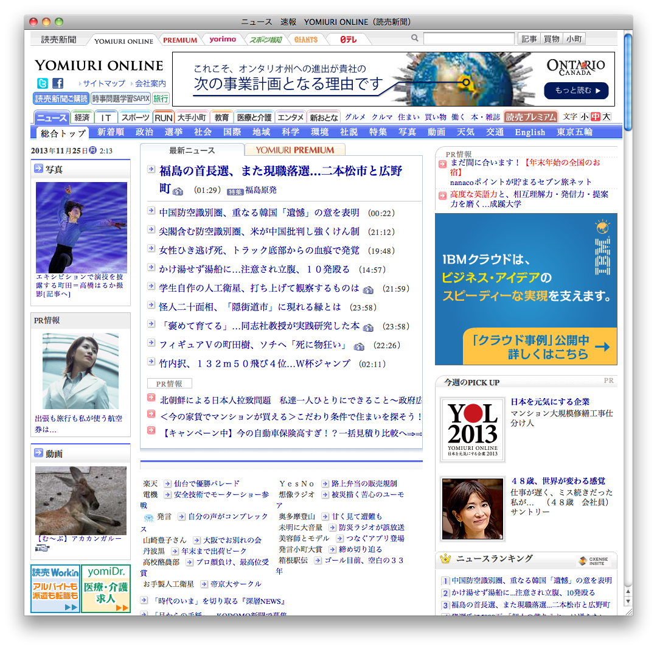
Task: Open 女性ひき逃げ死 headline link
Action: (259, 250)
